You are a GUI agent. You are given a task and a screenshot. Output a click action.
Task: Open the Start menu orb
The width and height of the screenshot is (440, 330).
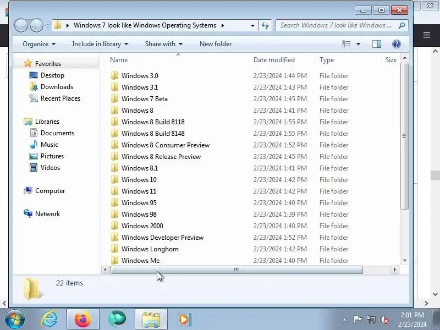point(14,320)
